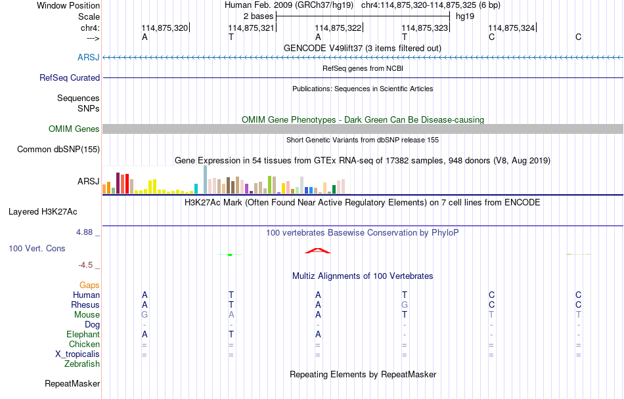Click the Multiz Alignments of 100 Vertebrates title

(x=363, y=276)
